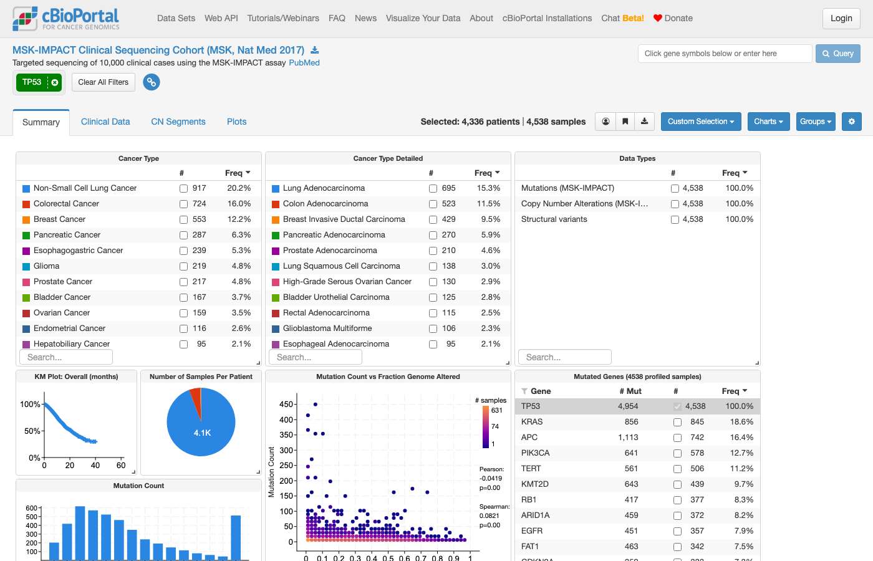Image resolution: width=873 pixels, height=561 pixels.
Task: Click the Cancer Type table search box
Action: click(66, 357)
